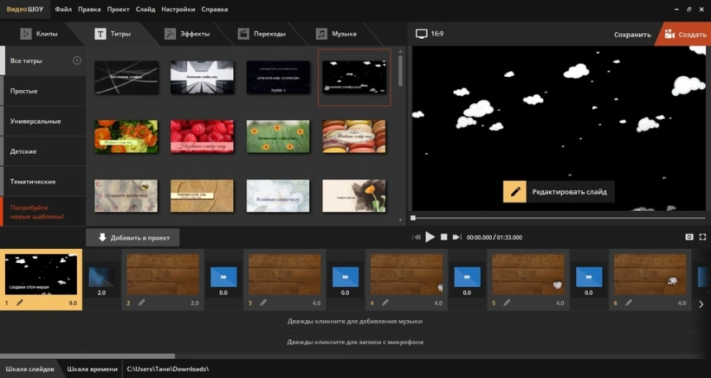Switch to the Шкала времени view
711x378 pixels.
(x=92, y=369)
